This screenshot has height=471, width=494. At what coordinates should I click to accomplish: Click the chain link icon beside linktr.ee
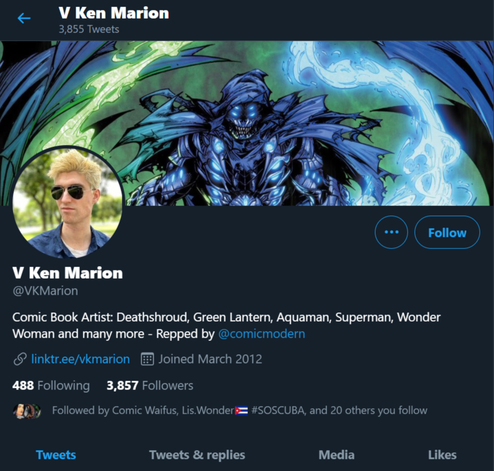tap(20, 359)
